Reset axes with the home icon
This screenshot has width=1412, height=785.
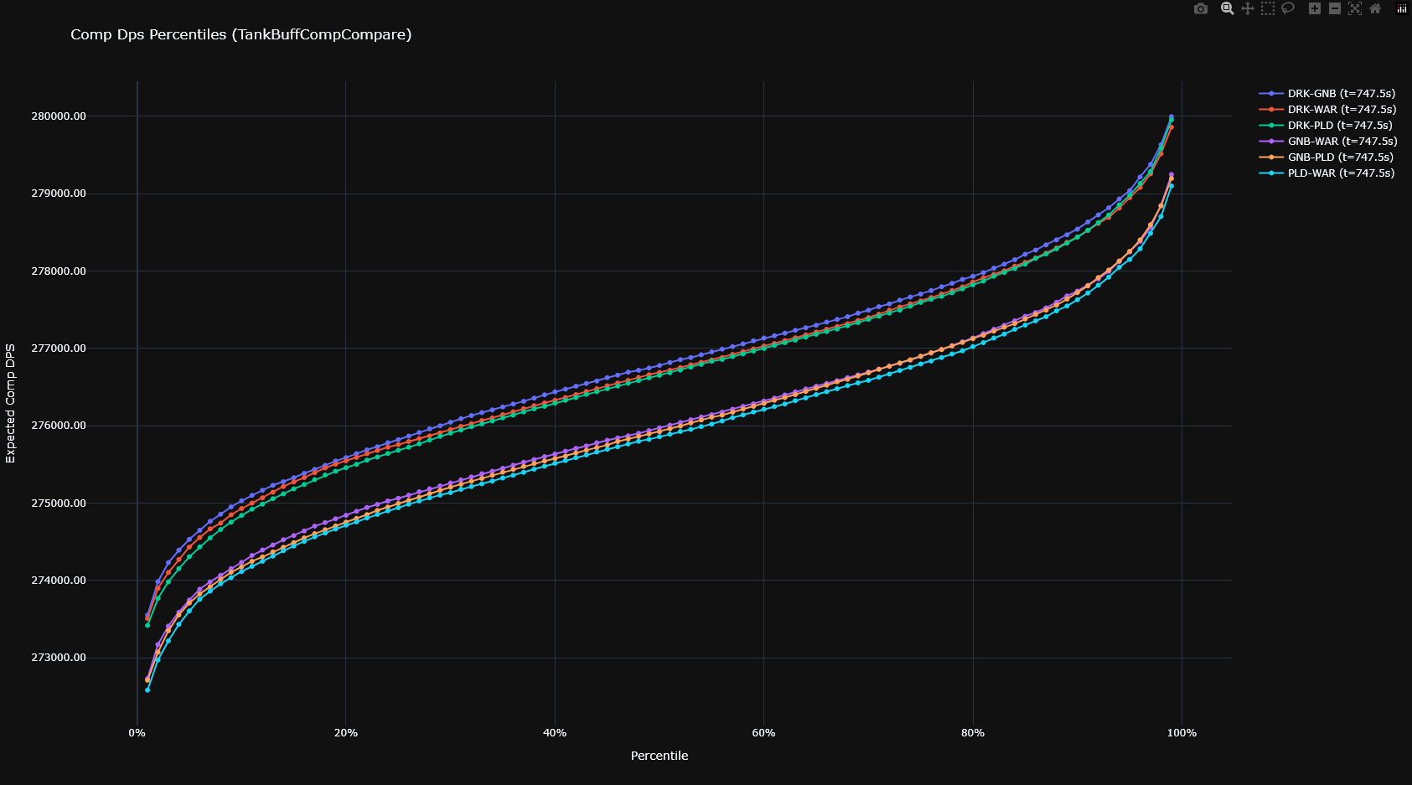(1375, 8)
